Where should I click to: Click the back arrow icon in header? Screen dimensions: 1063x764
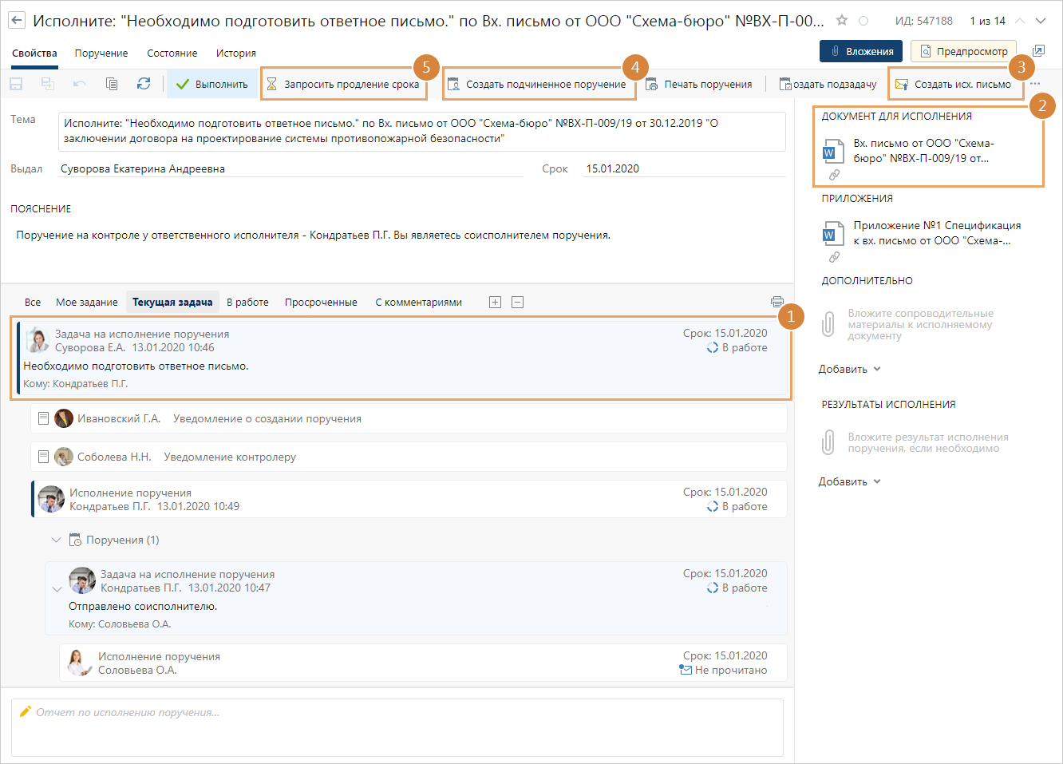click(x=17, y=21)
